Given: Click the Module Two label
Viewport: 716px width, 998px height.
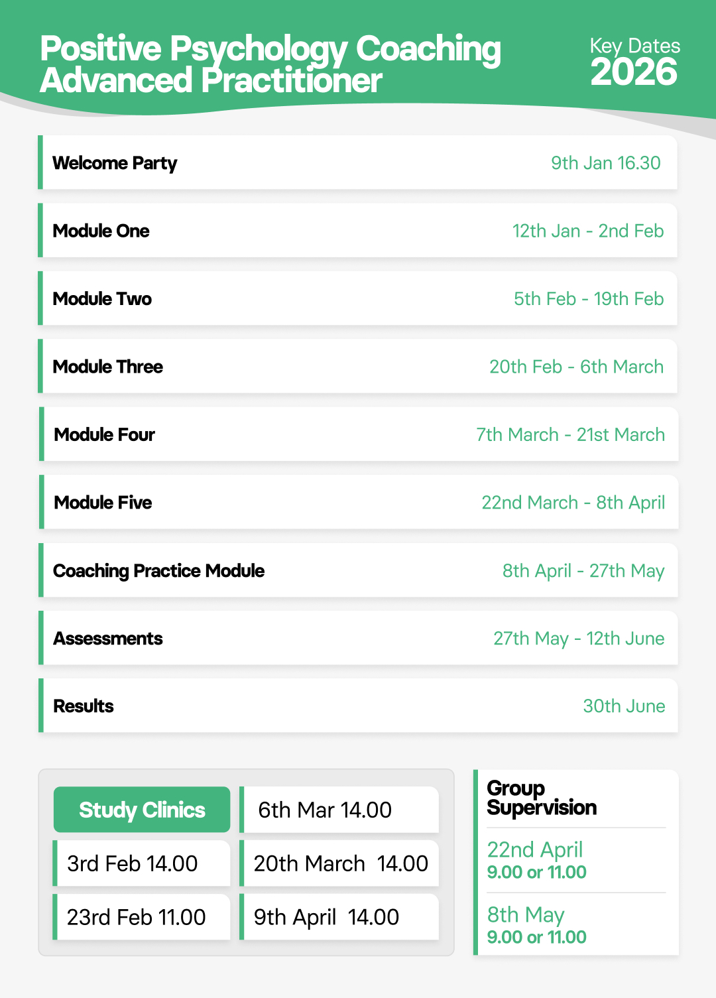Looking at the screenshot, I should (x=103, y=299).
